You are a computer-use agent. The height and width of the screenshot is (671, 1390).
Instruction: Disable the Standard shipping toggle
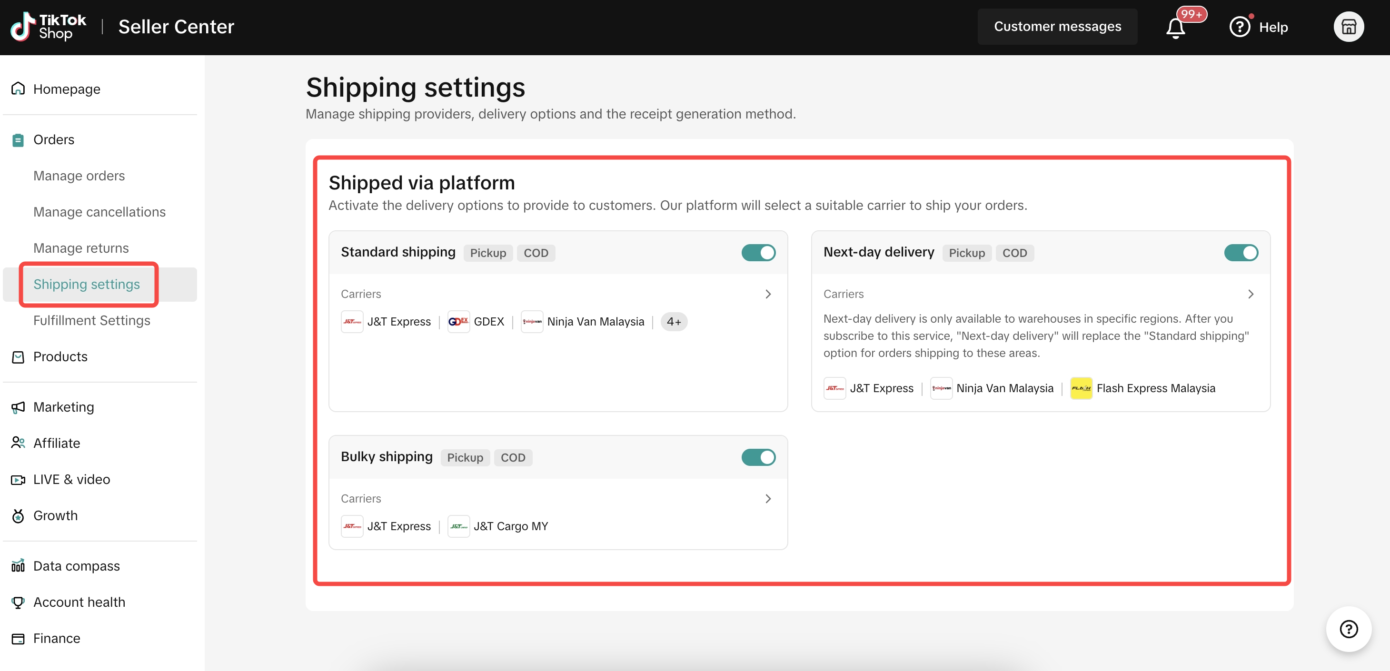758,252
